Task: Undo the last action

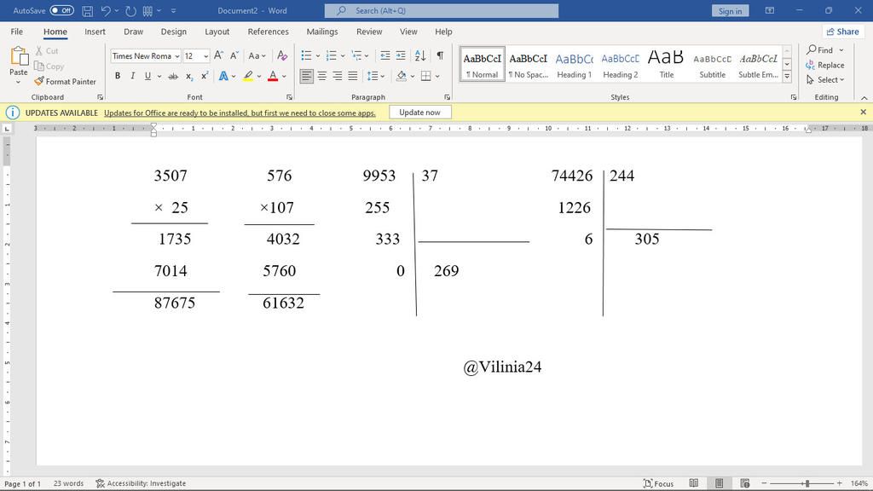Action: pos(105,10)
